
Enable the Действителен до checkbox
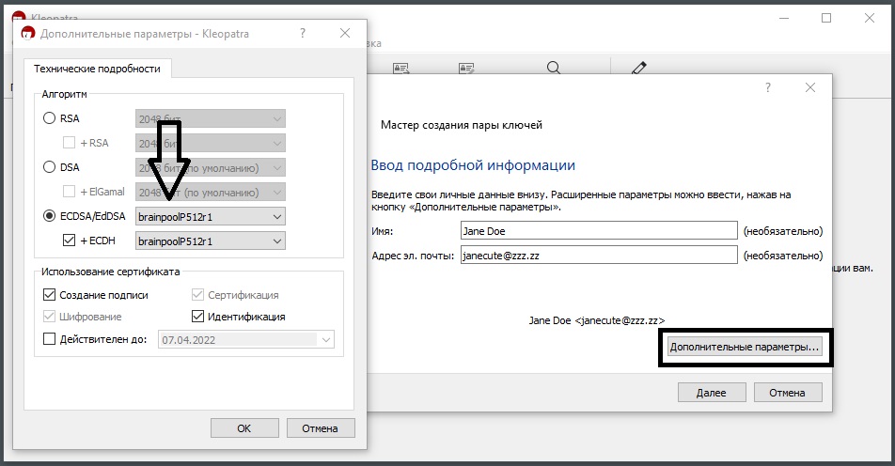pos(50,339)
